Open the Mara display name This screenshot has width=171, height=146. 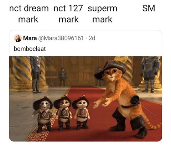30,38
